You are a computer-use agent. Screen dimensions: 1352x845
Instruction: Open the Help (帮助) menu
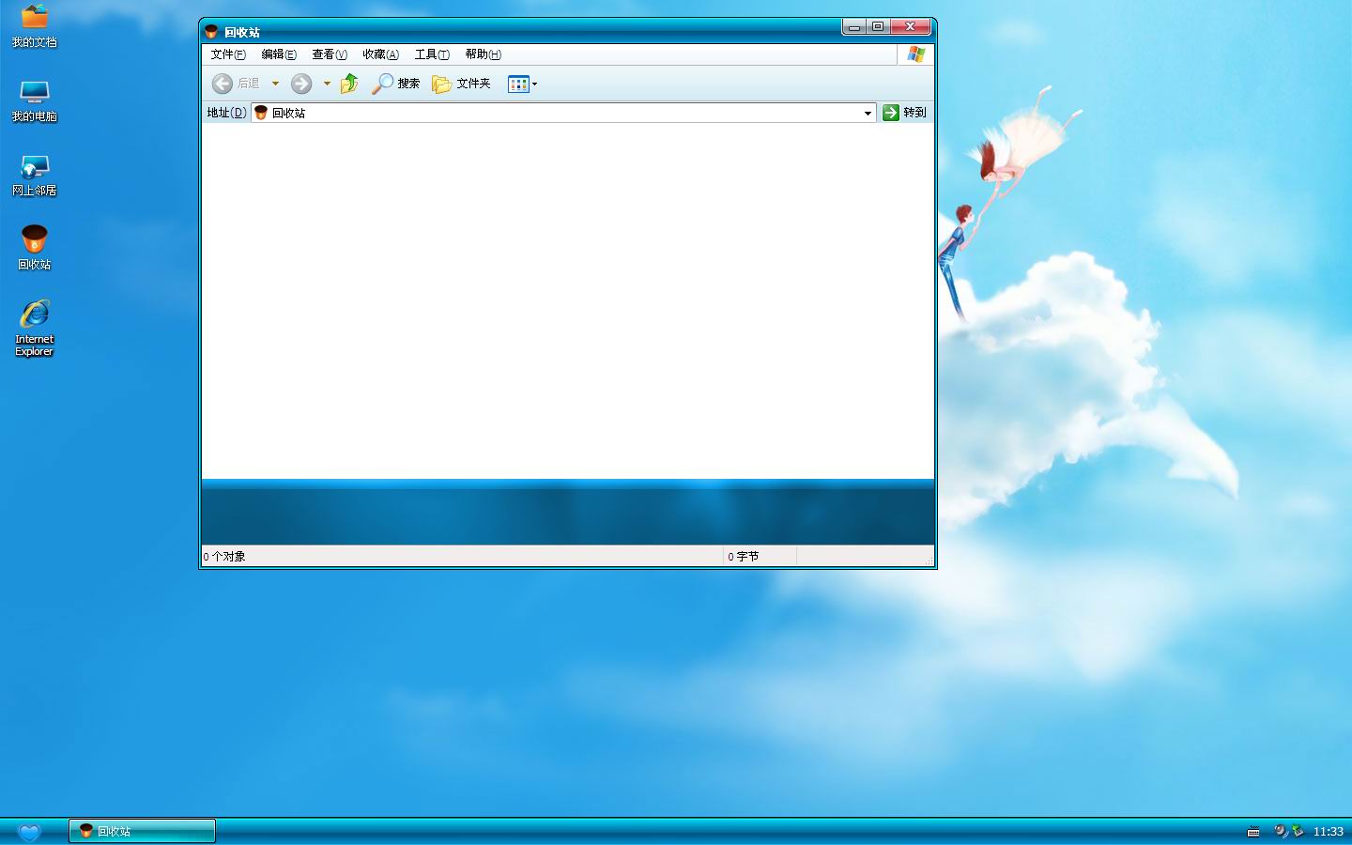click(x=483, y=54)
